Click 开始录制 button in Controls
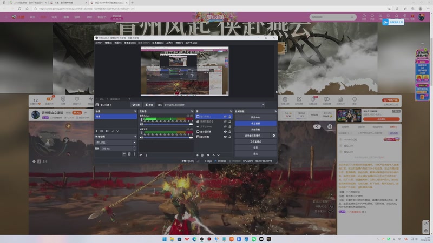The width and height of the screenshot is (433, 243). [255, 130]
